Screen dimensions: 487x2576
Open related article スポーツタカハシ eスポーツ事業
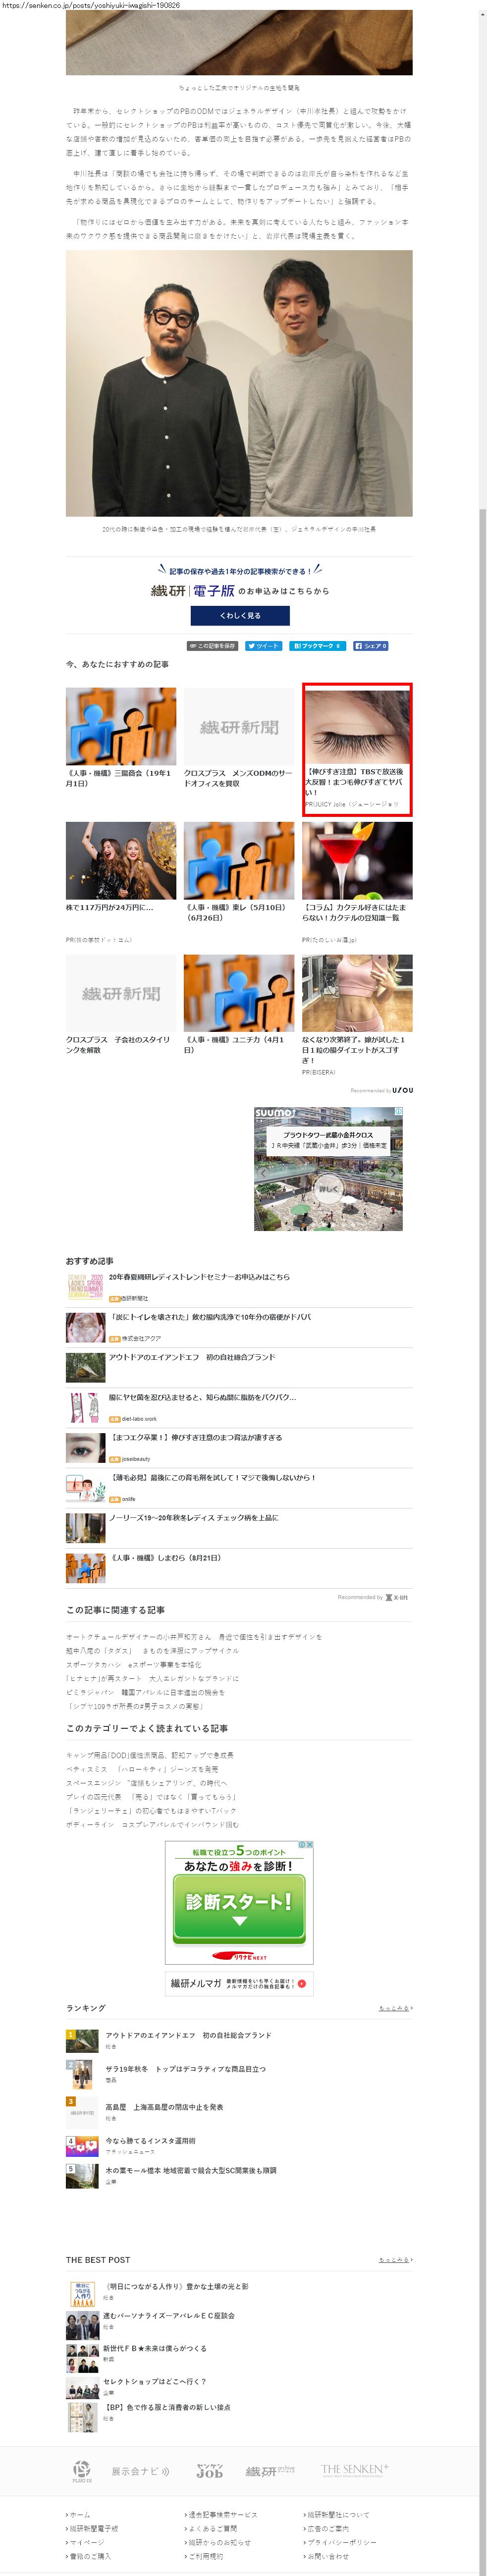click(x=133, y=1664)
